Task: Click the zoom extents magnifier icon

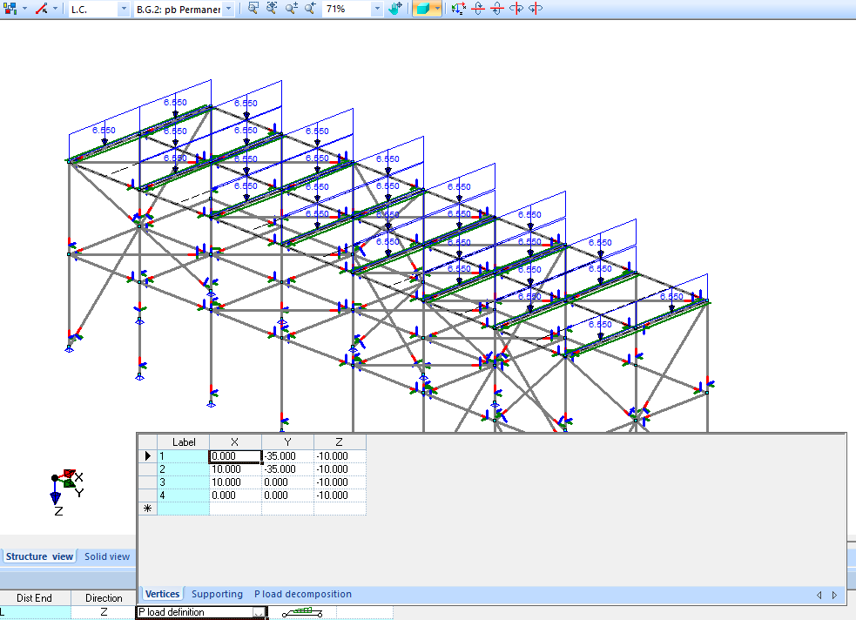Action: pyautogui.click(x=272, y=8)
